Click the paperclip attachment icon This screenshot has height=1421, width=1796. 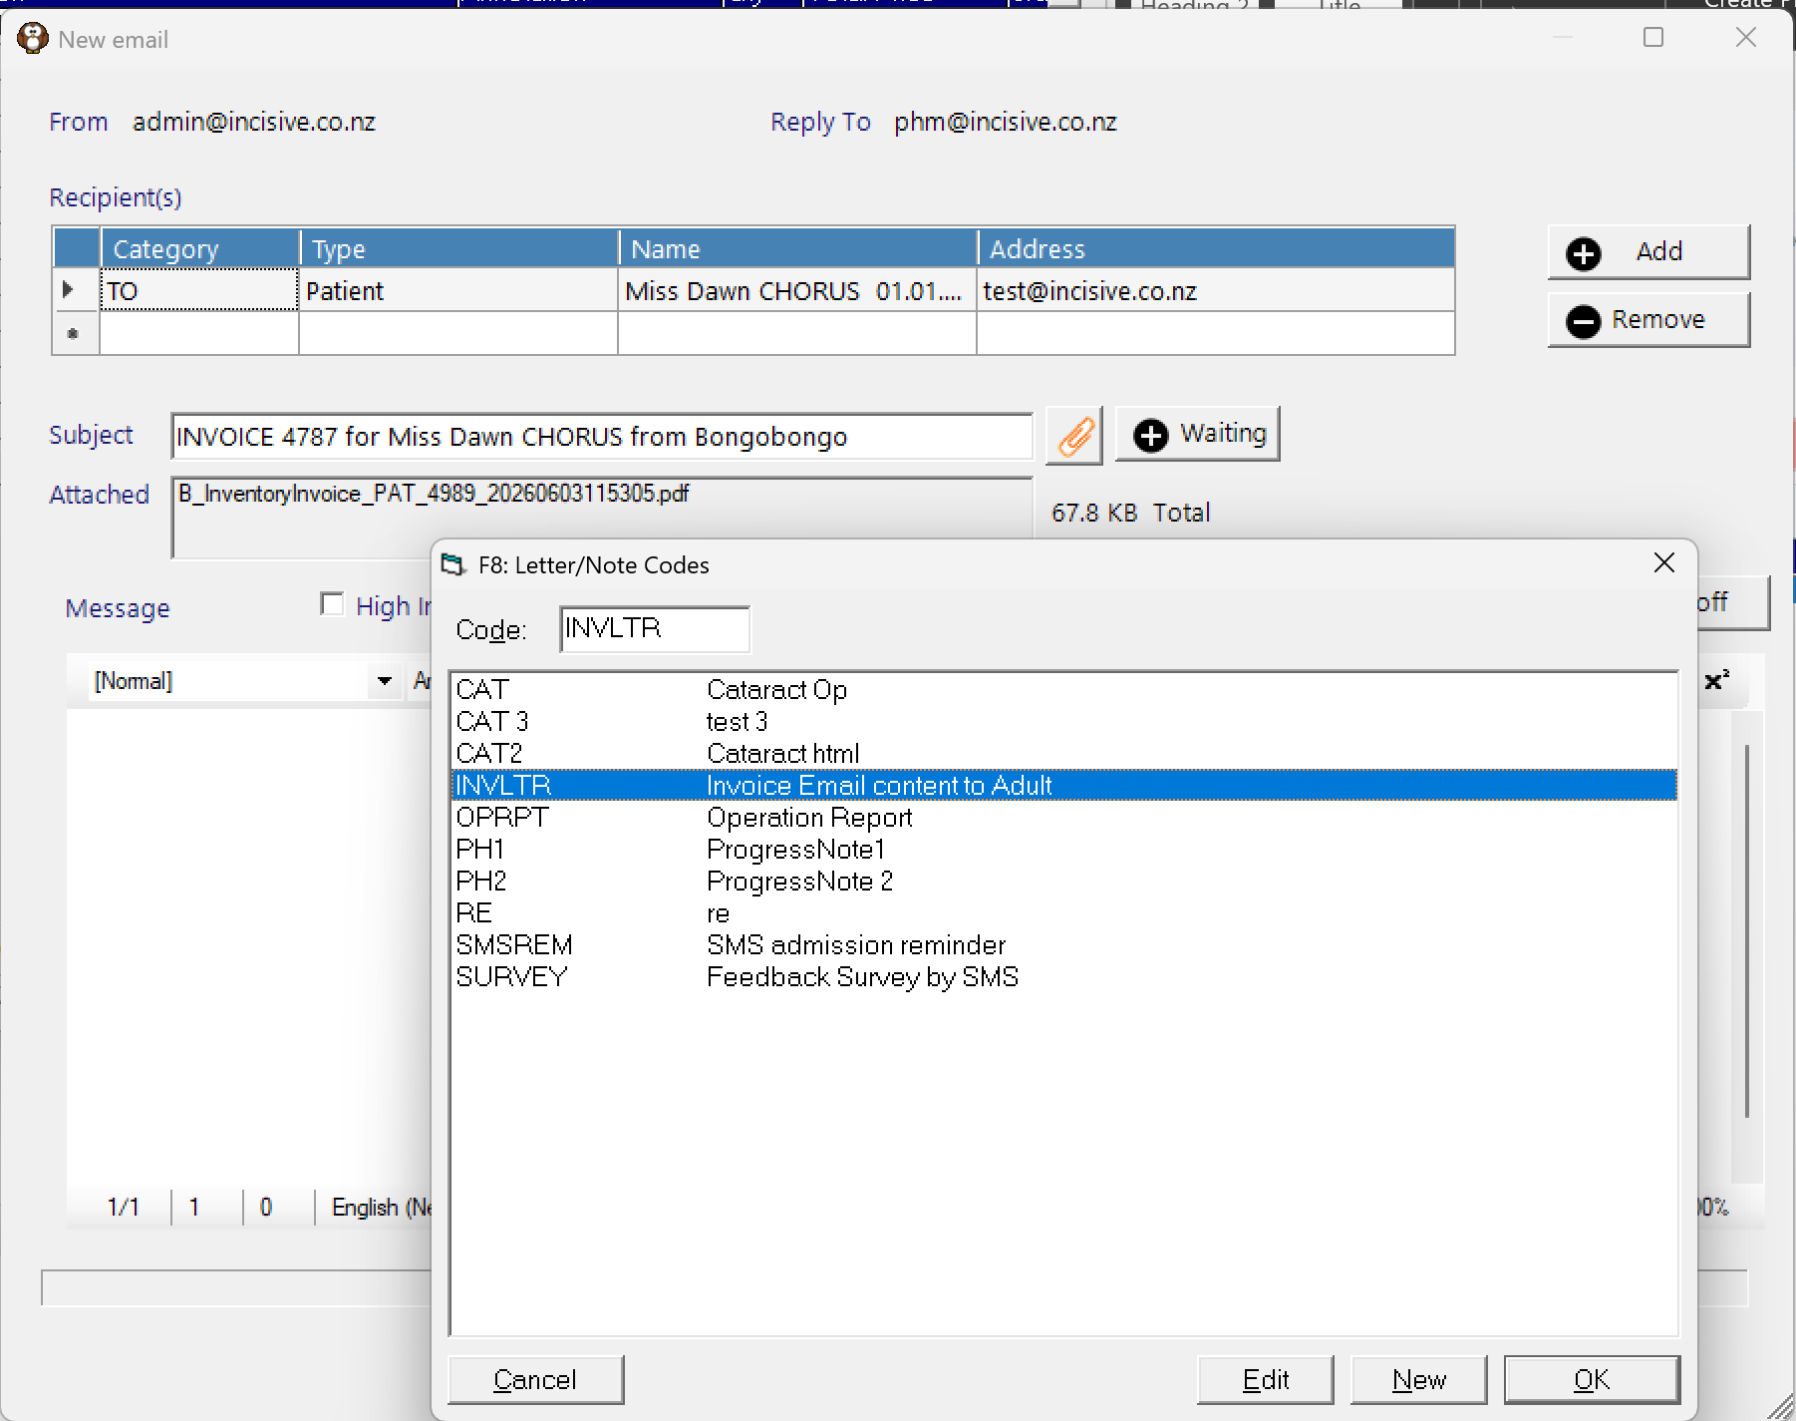(1074, 436)
